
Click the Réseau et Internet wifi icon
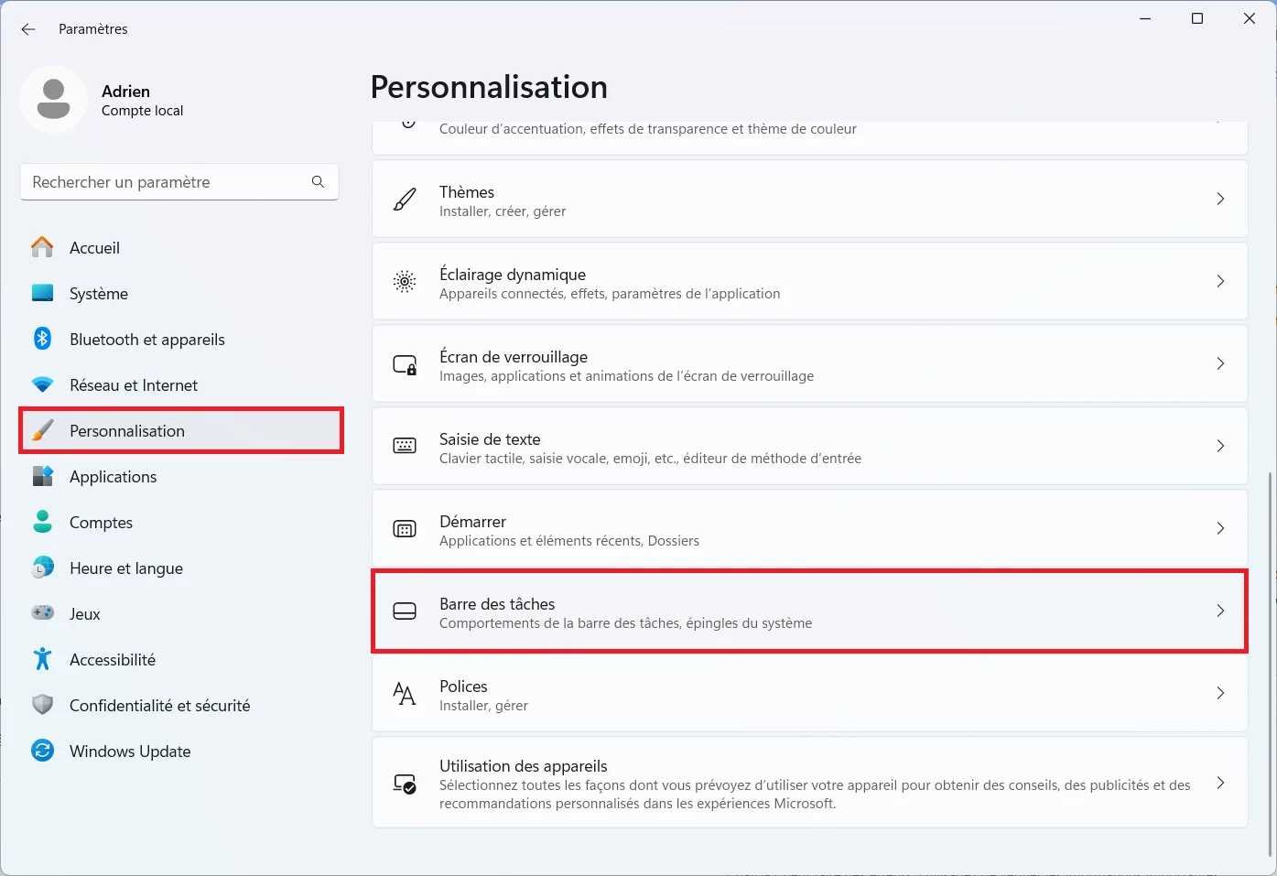pyautogui.click(x=42, y=384)
